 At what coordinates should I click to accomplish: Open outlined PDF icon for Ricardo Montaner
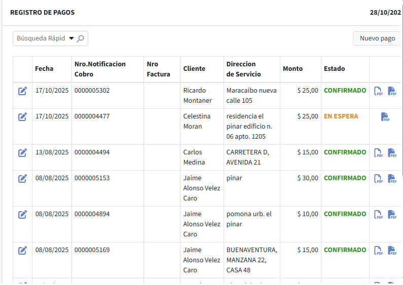[378, 92]
